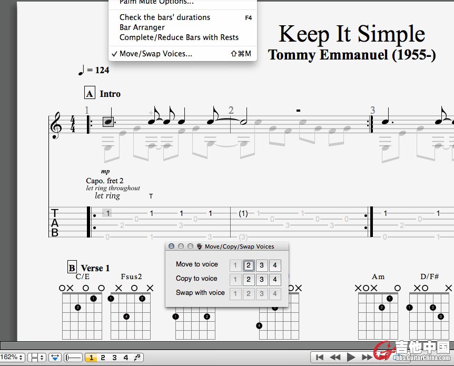The height and width of the screenshot is (366, 454).
Task: Click the bracket track view icon
Action: click(x=73, y=358)
